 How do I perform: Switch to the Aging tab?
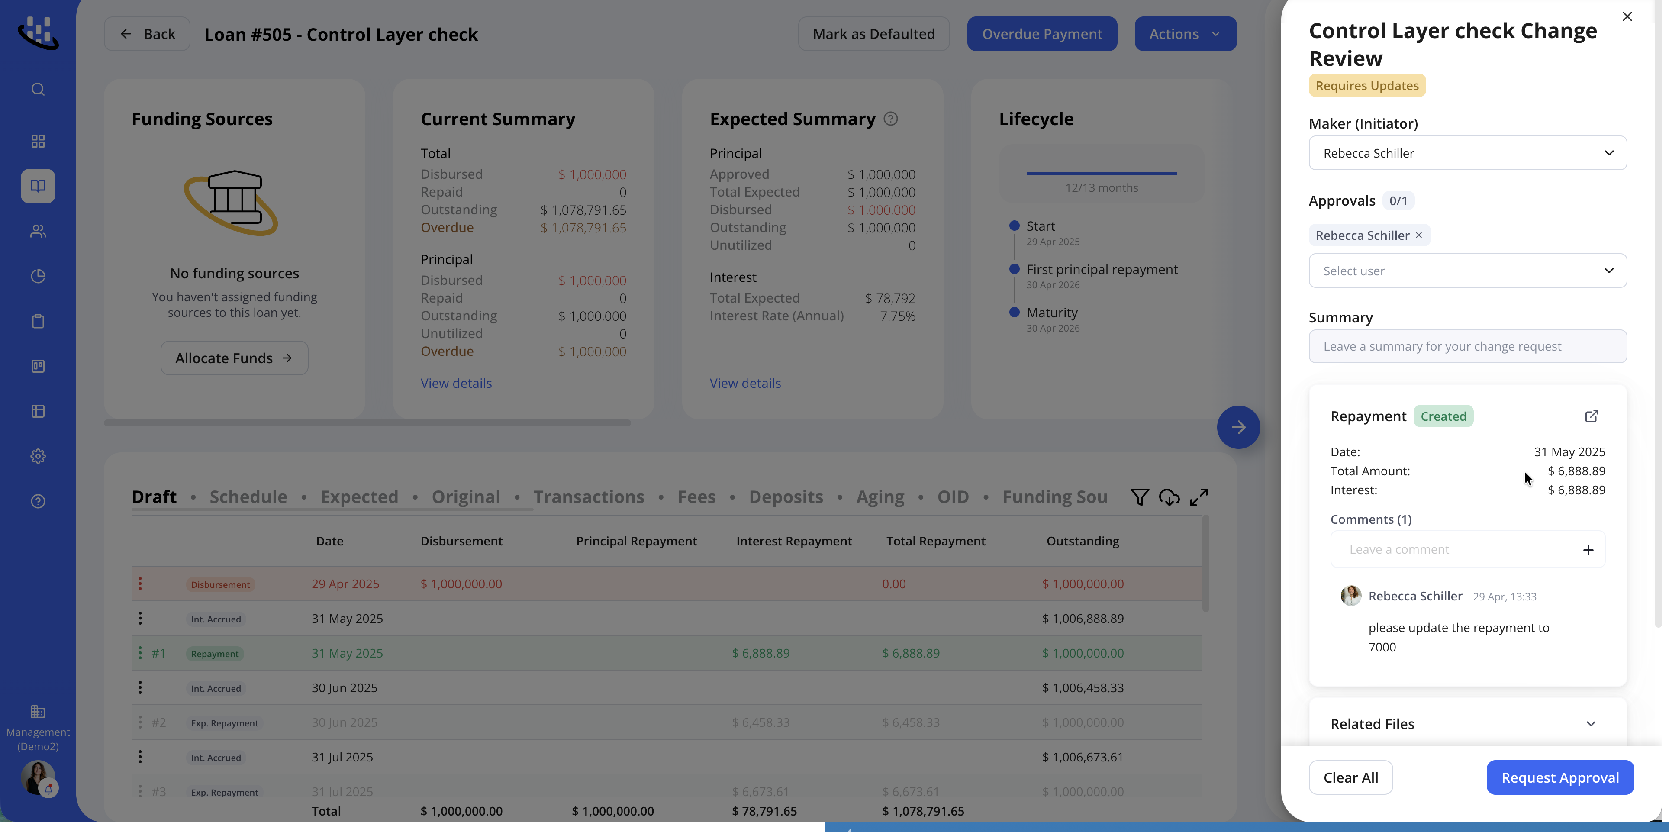pyautogui.click(x=880, y=497)
